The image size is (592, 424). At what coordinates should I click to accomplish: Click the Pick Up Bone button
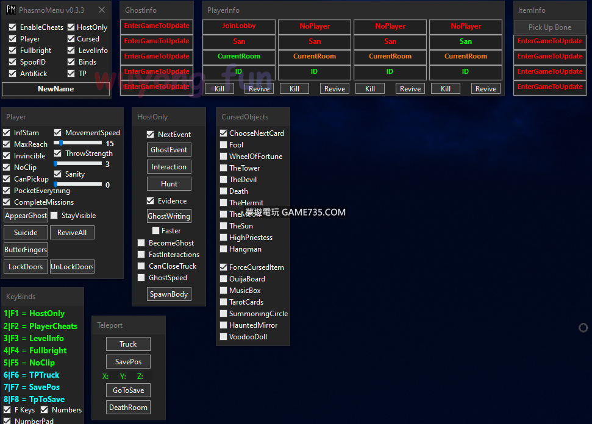(549, 27)
